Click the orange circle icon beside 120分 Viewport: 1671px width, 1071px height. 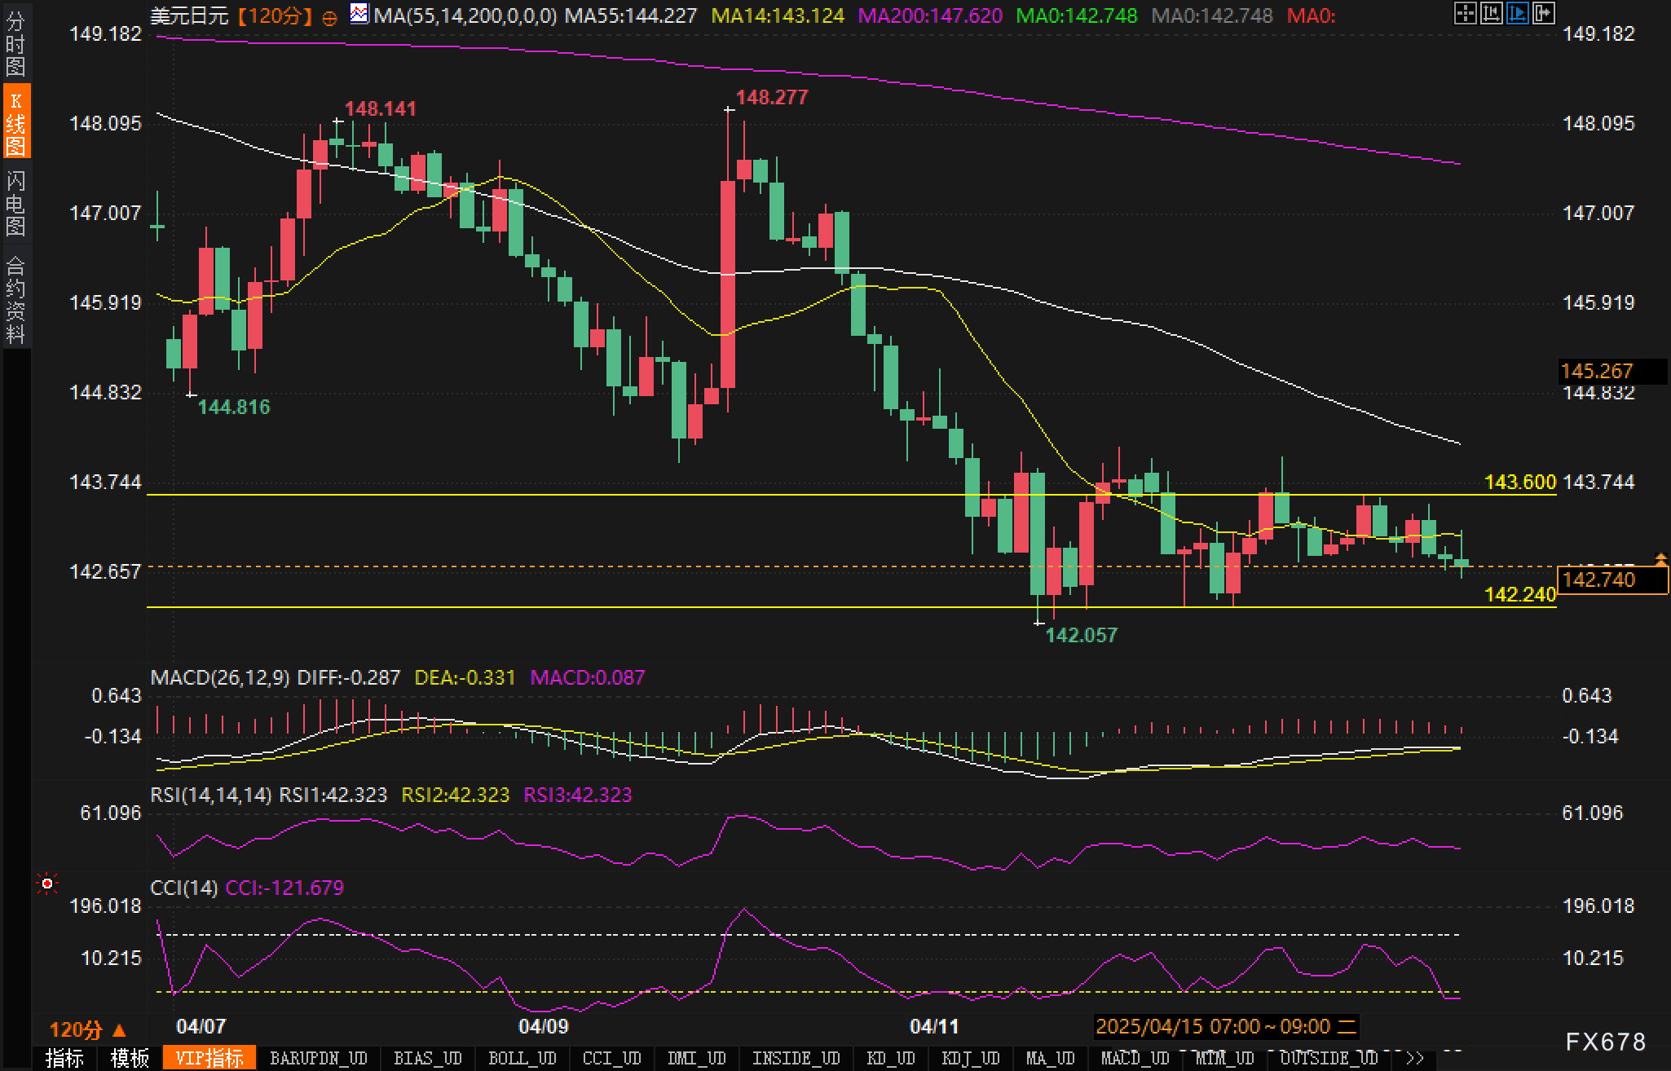tap(329, 18)
